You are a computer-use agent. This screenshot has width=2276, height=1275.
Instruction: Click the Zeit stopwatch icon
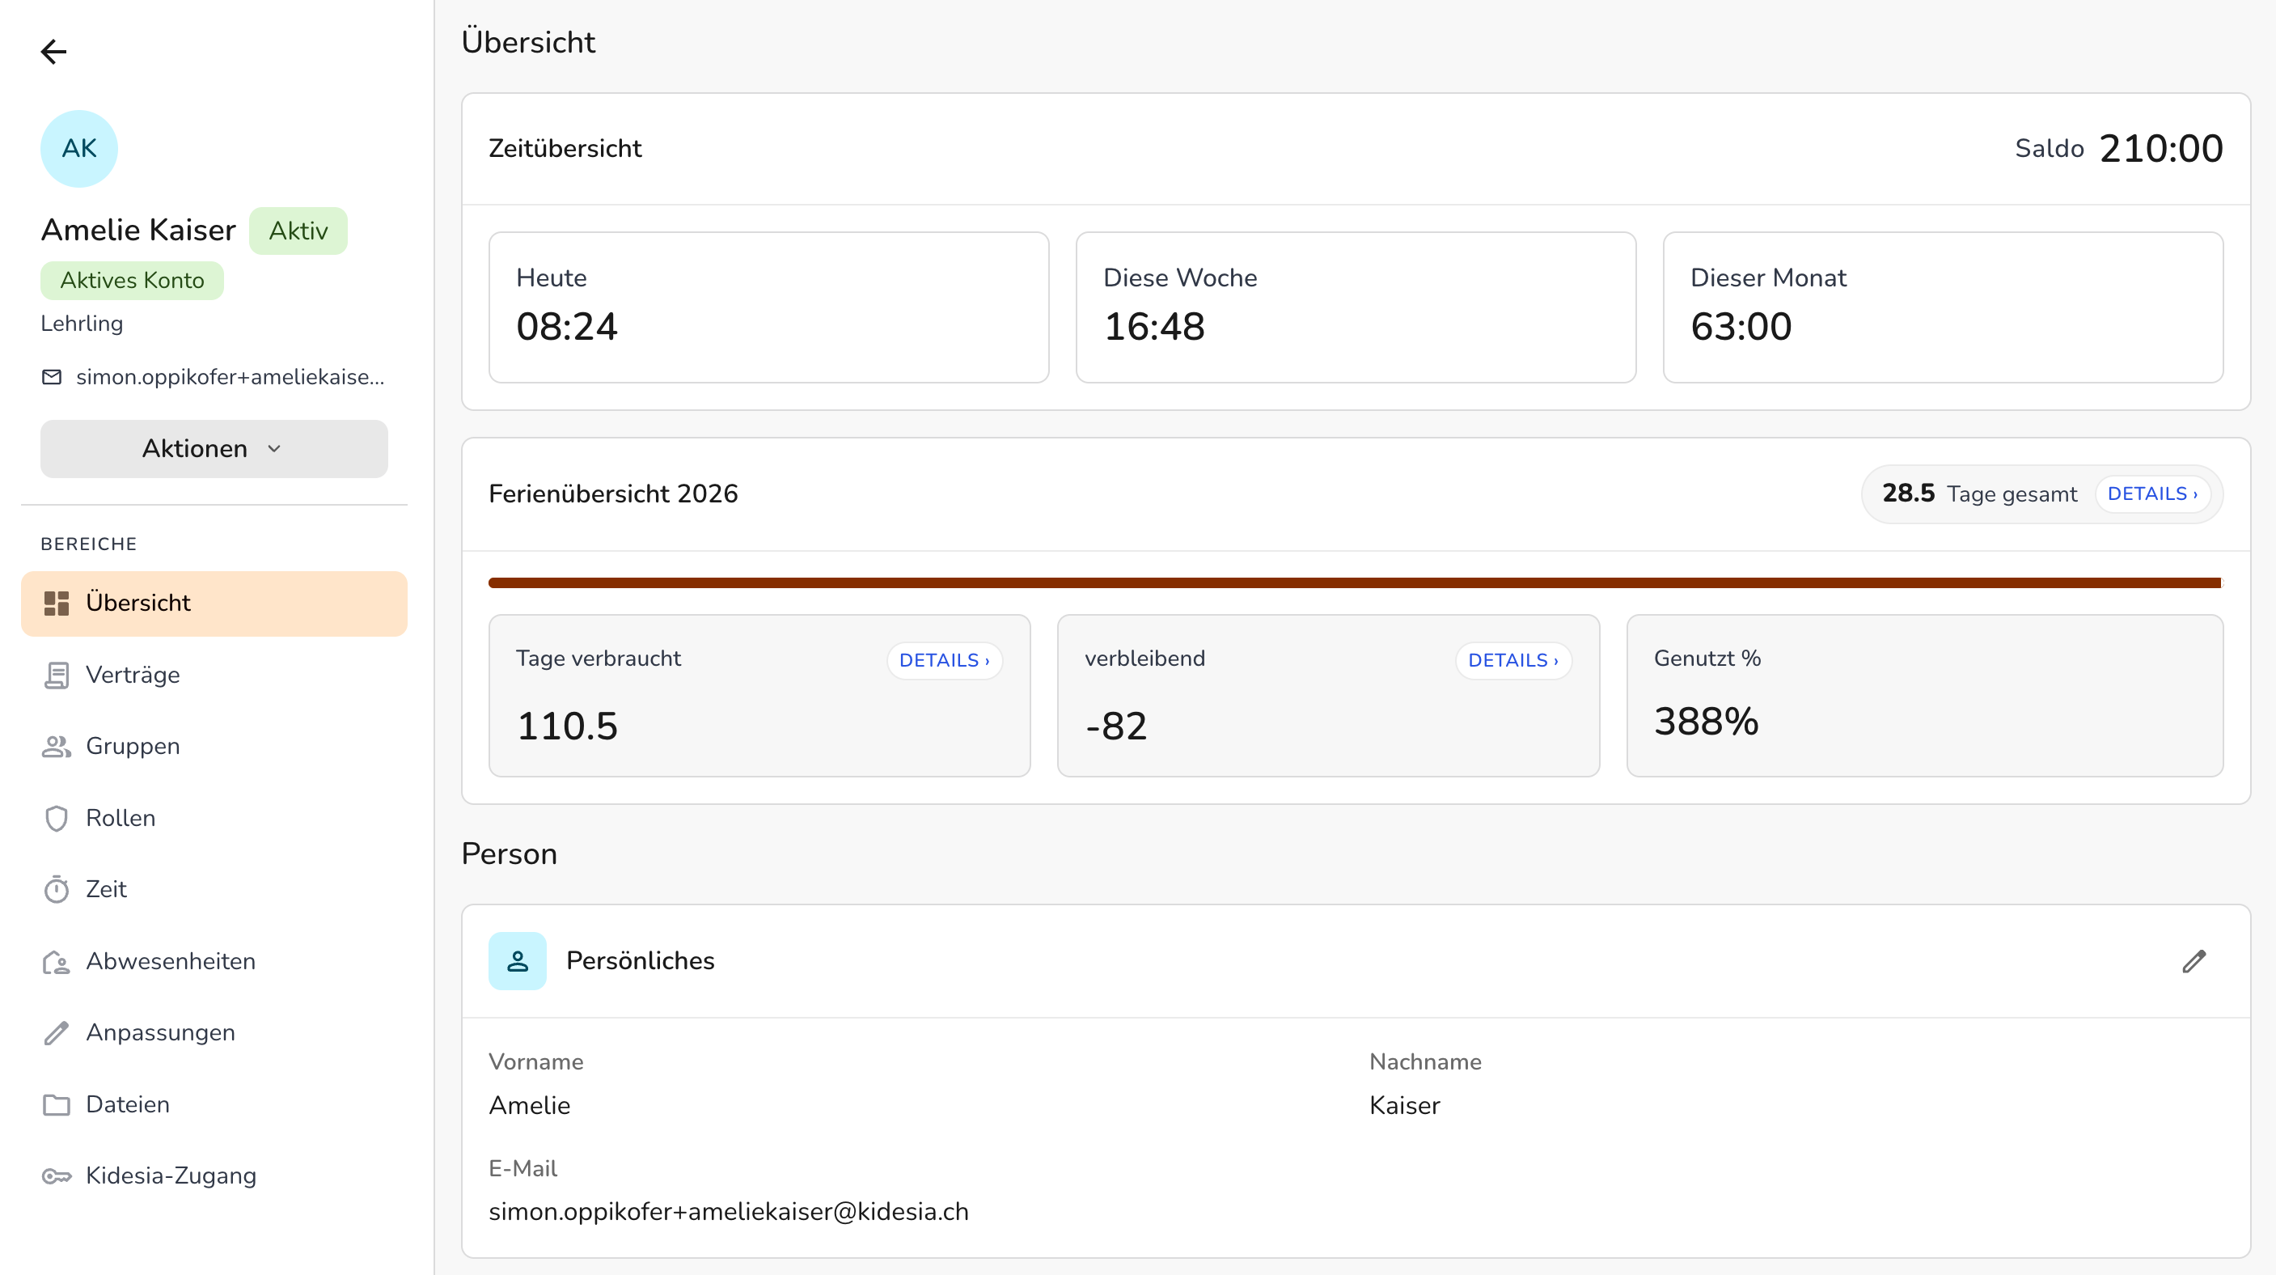tap(57, 890)
